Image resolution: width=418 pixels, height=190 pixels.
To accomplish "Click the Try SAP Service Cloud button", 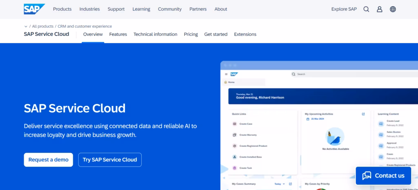I will pyautogui.click(x=110, y=160).
